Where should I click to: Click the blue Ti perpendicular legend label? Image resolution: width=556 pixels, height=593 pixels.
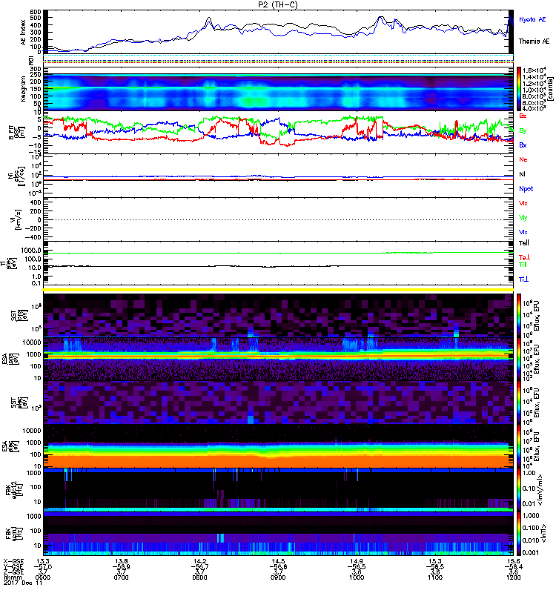click(x=523, y=279)
